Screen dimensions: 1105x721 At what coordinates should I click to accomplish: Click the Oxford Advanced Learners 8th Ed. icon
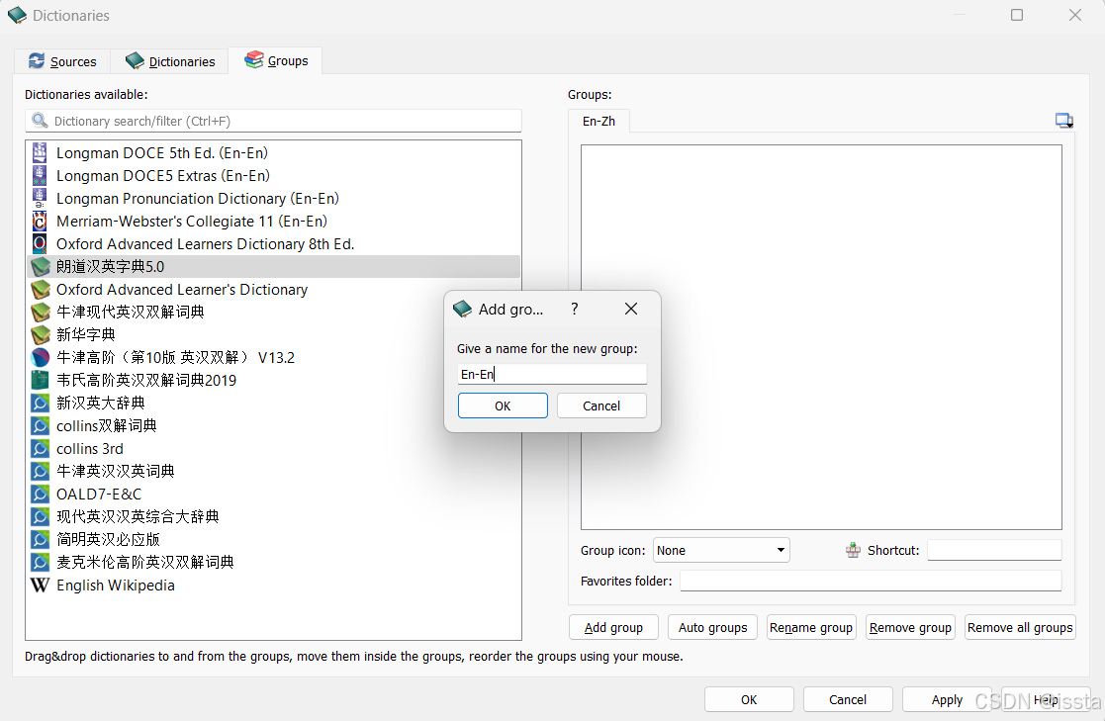click(41, 244)
